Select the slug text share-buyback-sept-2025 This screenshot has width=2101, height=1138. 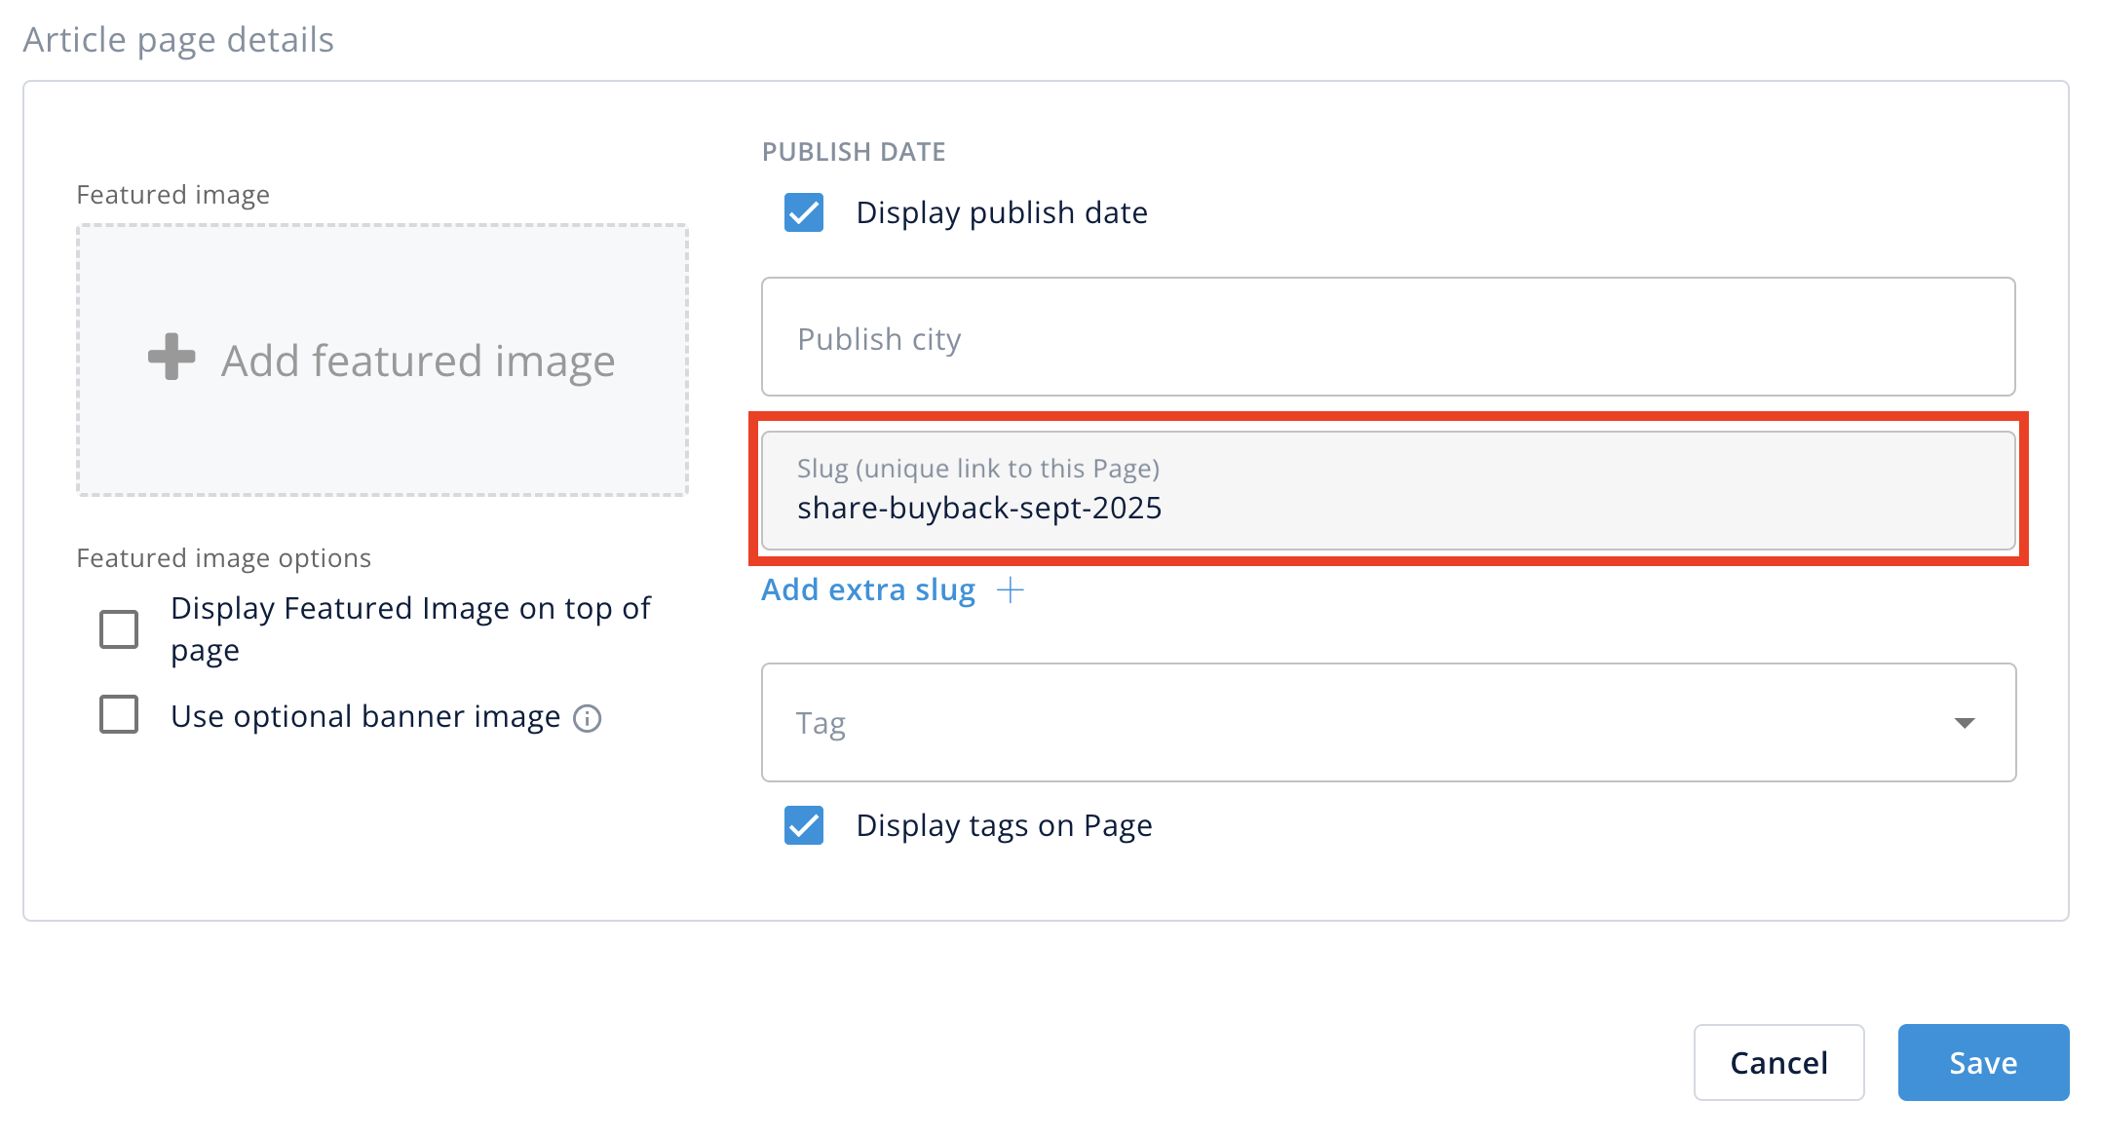(x=978, y=508)
